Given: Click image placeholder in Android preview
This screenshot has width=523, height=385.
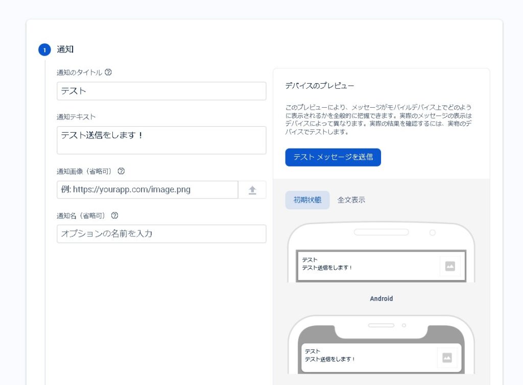Looking at the screenshot, I should coord(449,266).
